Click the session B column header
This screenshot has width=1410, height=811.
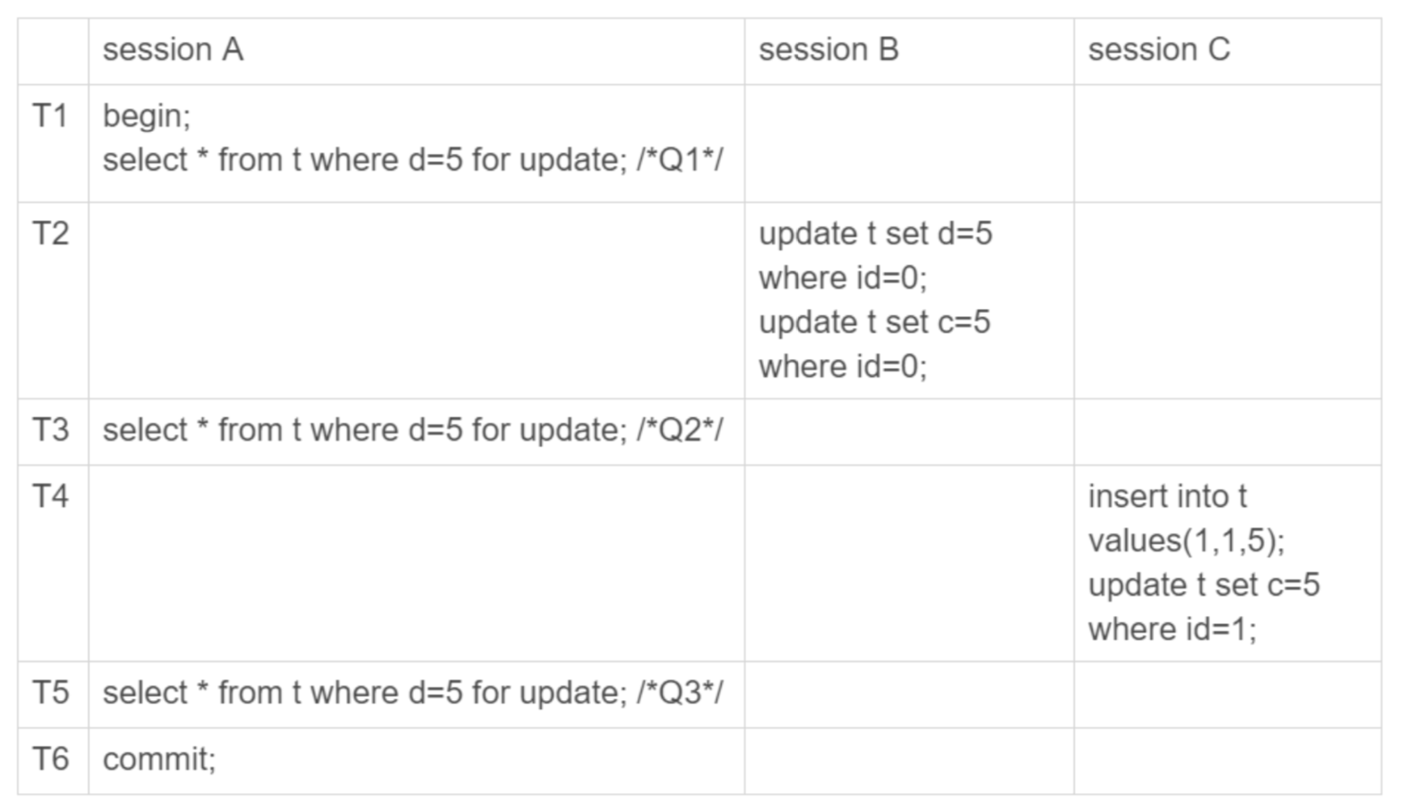point(829,50)
